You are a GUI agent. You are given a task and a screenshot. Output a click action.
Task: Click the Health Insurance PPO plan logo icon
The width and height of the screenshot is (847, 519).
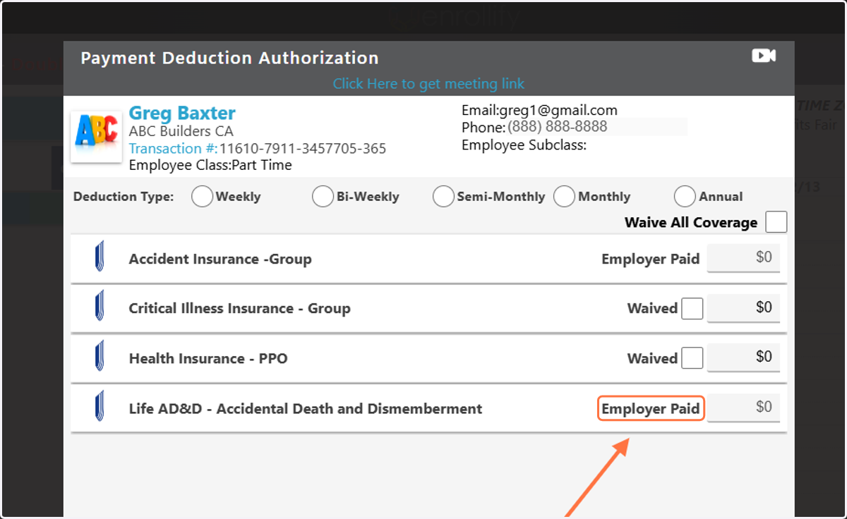100,355
